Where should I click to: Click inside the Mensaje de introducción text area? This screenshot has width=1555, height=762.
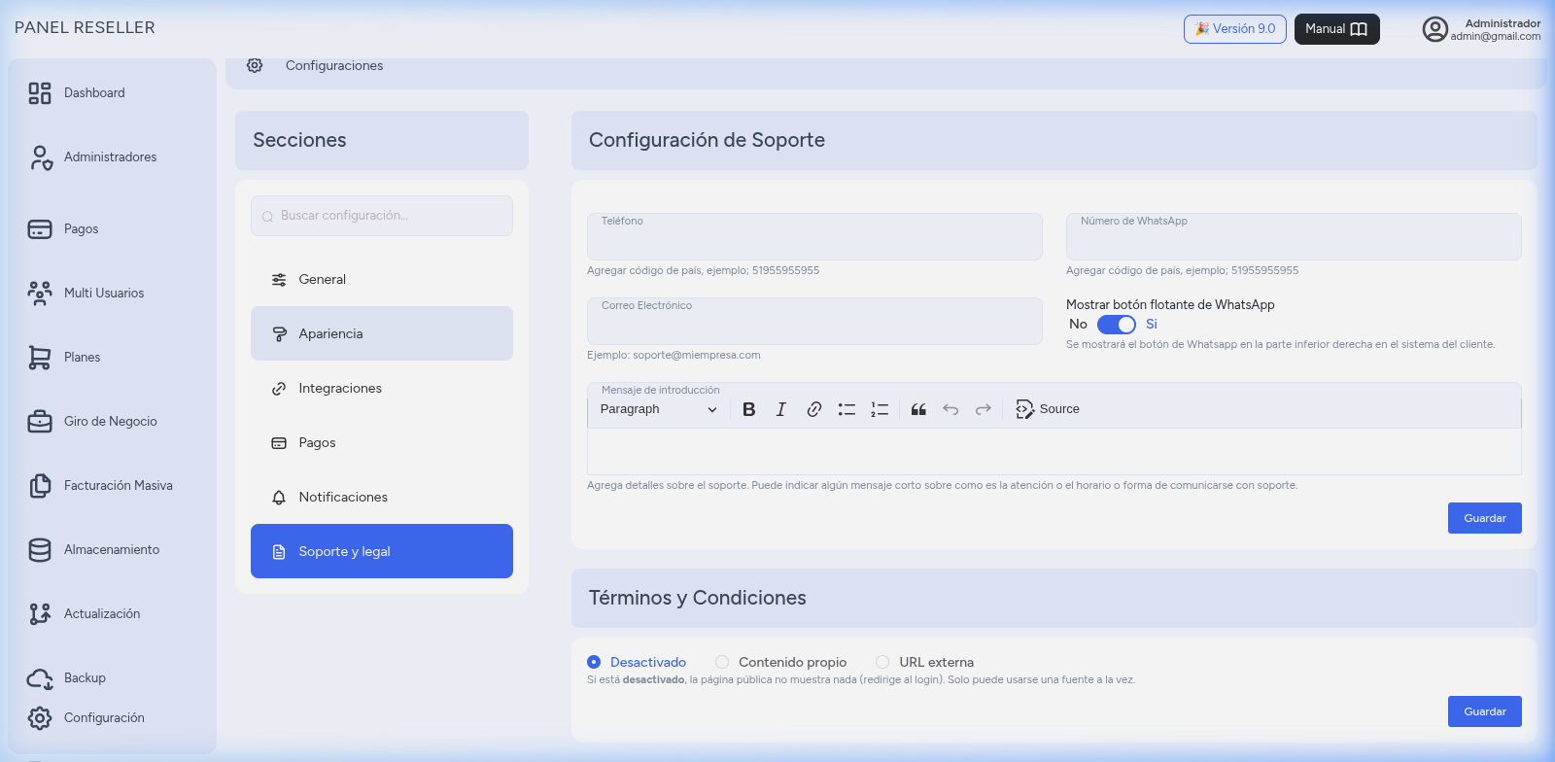click(x=1054, y=451)
